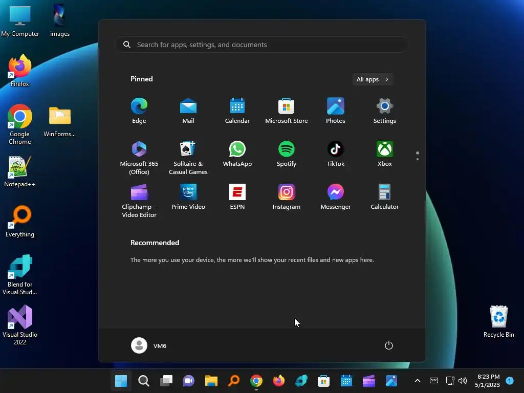Expand hidden system tray icons chevron

(x=418, y=381)
